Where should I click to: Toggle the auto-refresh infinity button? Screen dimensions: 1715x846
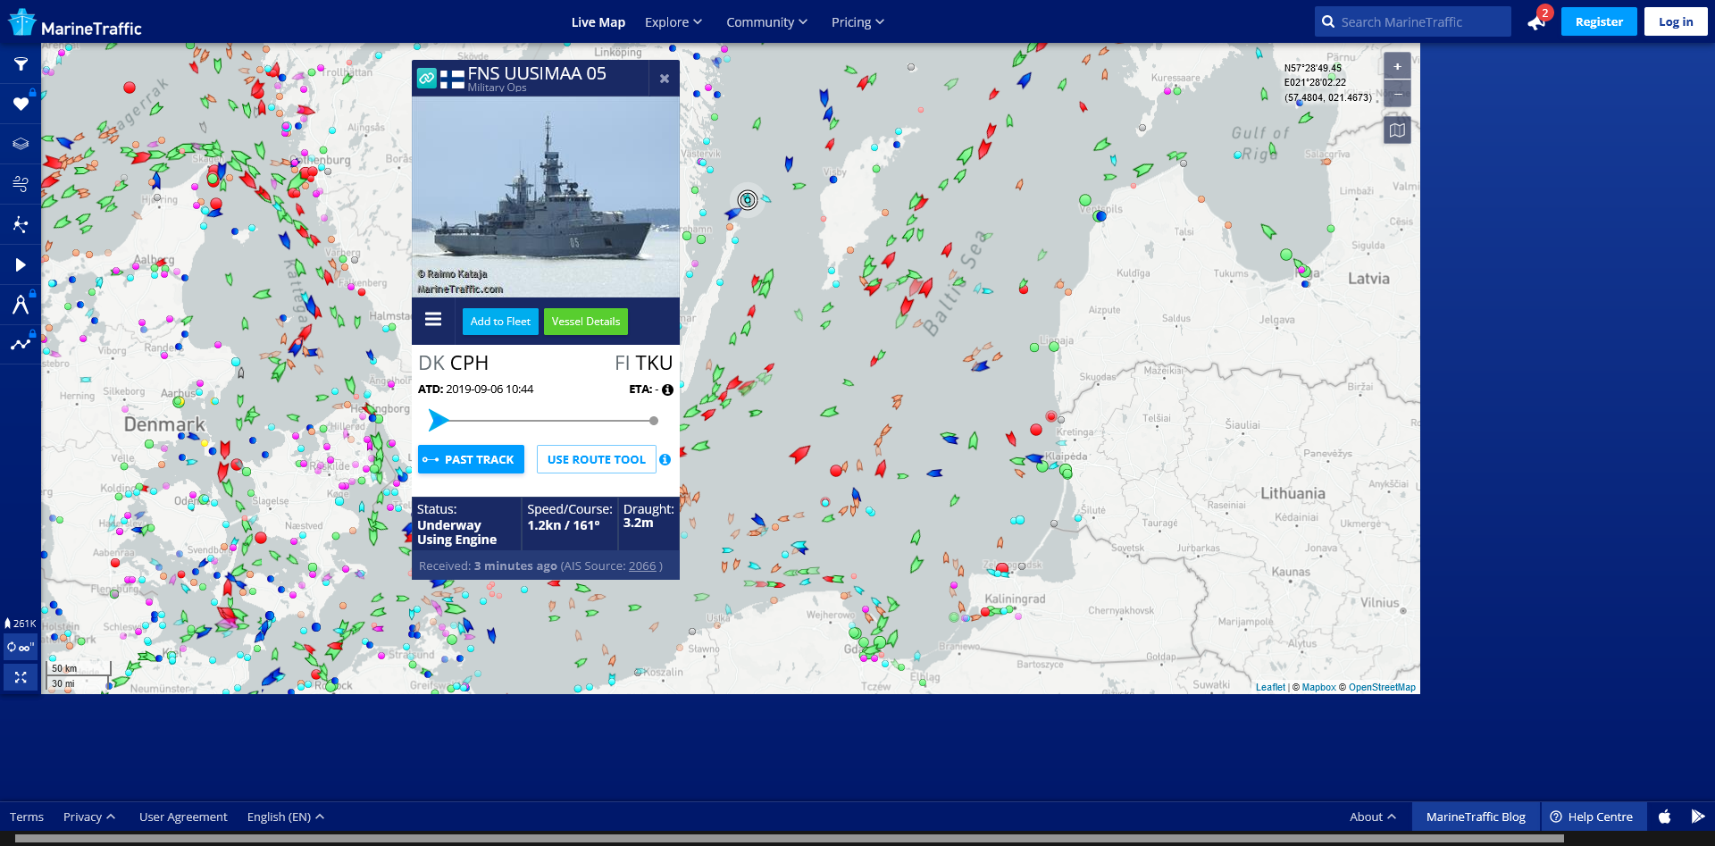tap(21, 647)
